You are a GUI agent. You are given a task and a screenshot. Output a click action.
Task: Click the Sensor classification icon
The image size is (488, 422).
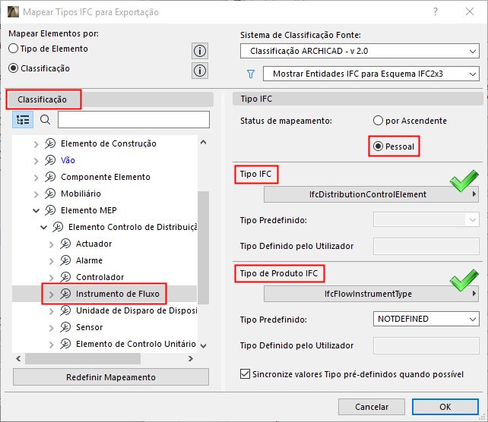tap(65, 327)
